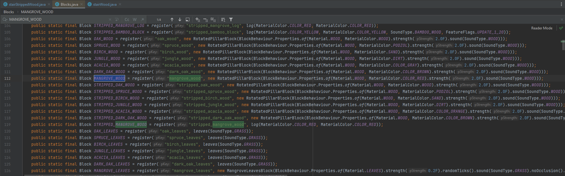565x176 pixels.
Task: Add selection for next occurrence
Action: click(x=198, y=19)
